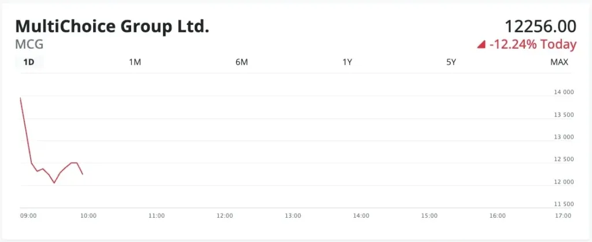Screen dimensions: 592x242
Task: Click the red price change triangle icon
Action: (x=480, y=45)
